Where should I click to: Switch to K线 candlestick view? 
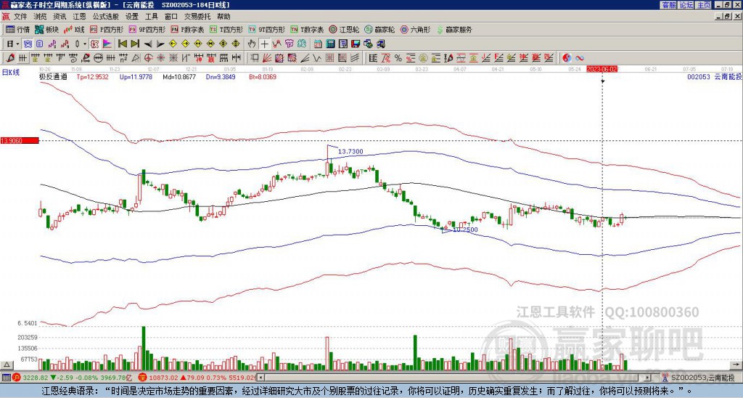pyautogui.click(x=74, y=29)
